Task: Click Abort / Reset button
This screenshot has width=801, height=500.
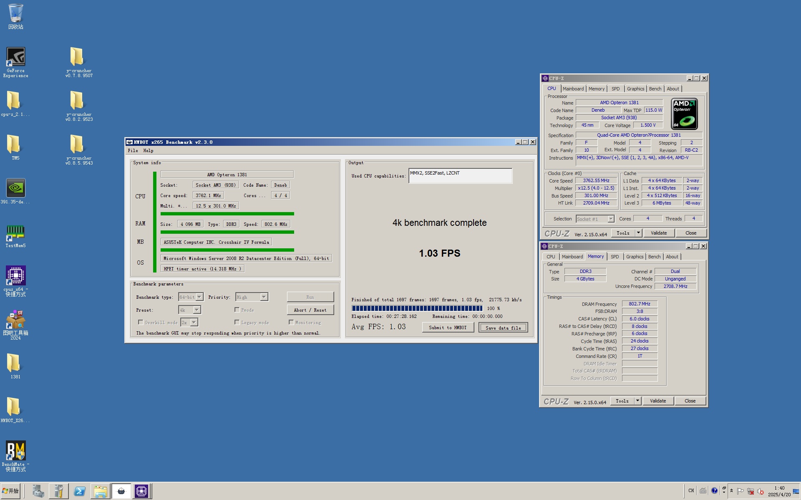Action: 310,310
